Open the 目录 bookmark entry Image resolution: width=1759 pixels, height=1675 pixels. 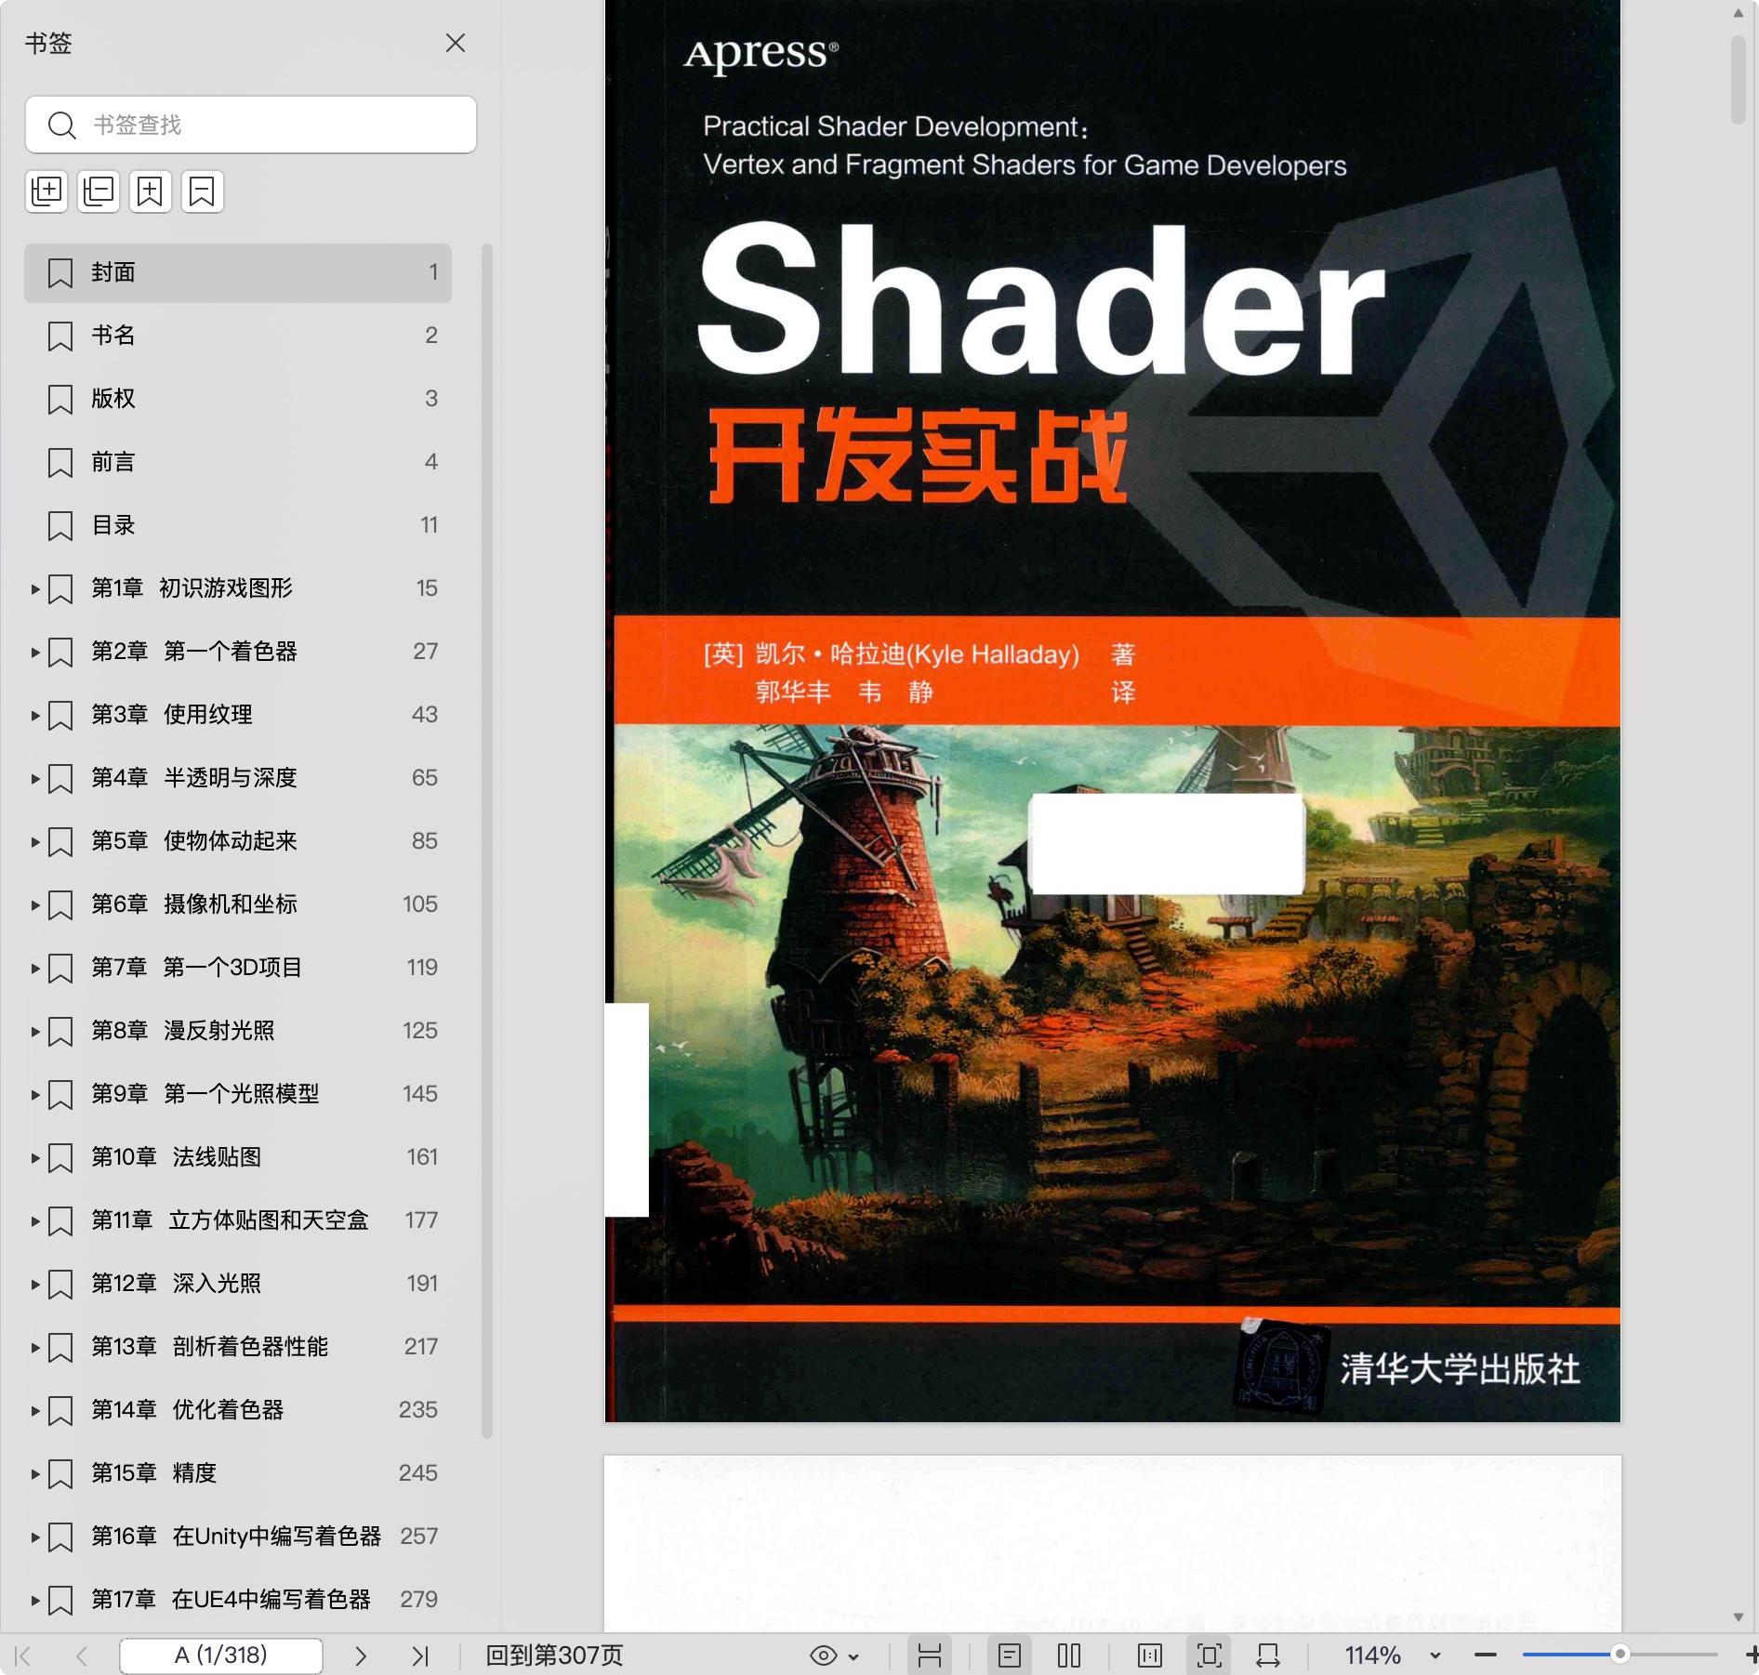(113, 525)
